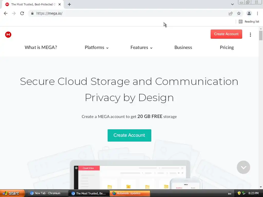This screenshot has height=197, width=263.
Task: Click the page vertical scrollbar thumb
Action: 261,35
